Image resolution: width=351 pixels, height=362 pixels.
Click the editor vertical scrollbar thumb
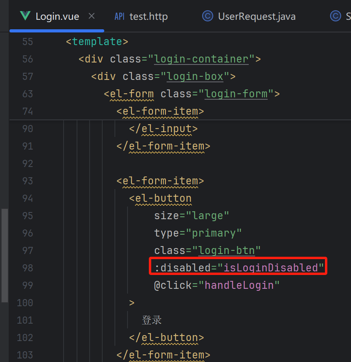[x=5, y=255]
